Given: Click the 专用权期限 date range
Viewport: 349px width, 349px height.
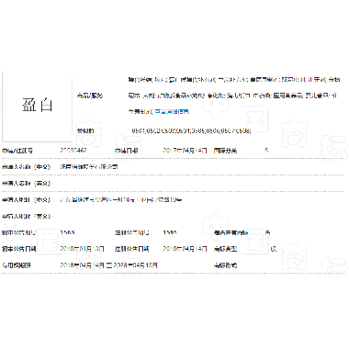Looking at the screenshot, I should pyautogui.click(x=109, y=265).
